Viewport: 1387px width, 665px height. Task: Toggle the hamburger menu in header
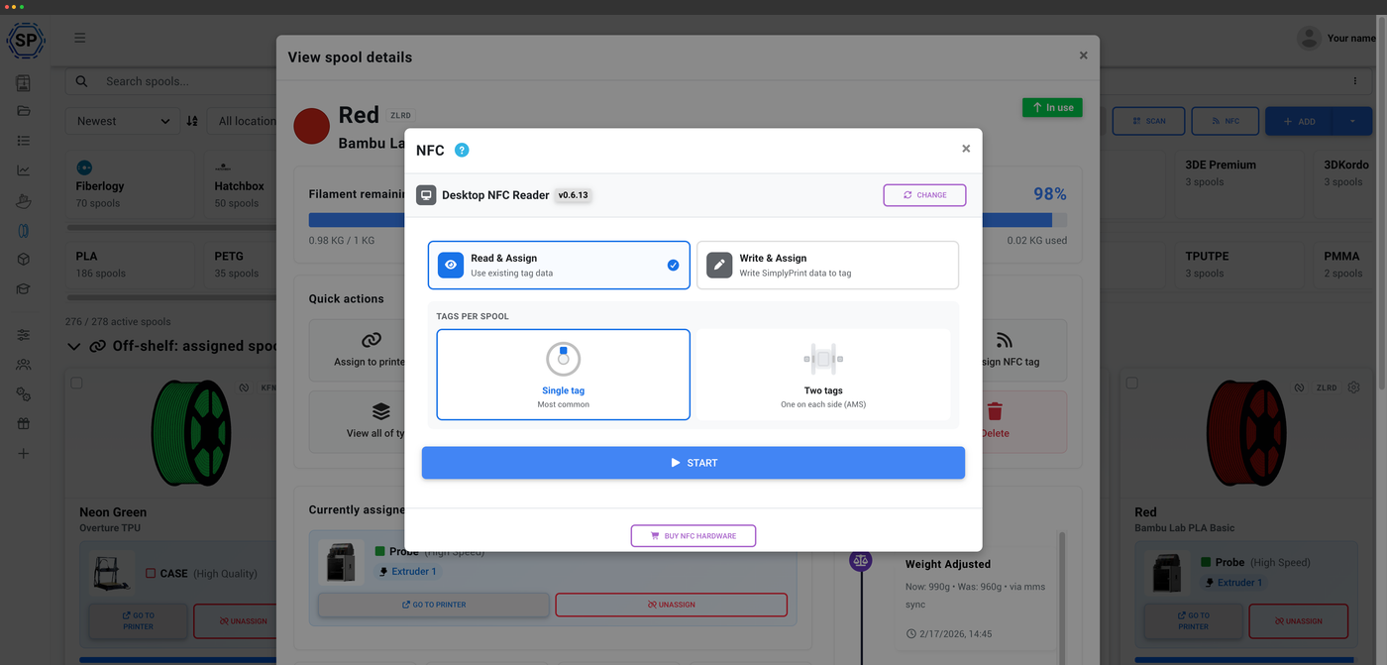pos(79,38)
